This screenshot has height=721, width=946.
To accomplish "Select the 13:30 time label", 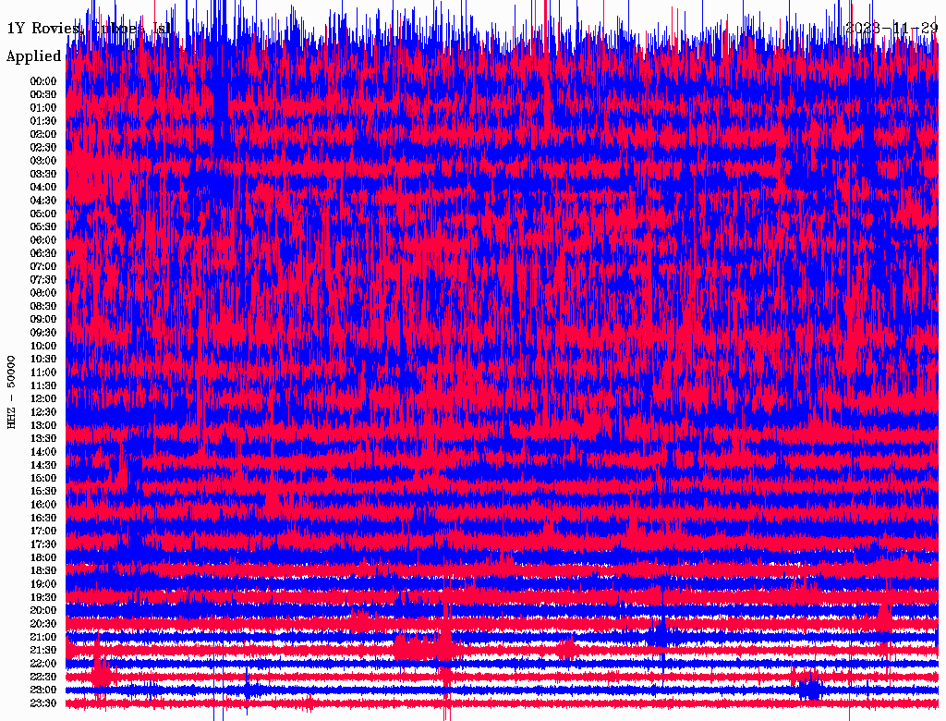I will tap(43, 439).
